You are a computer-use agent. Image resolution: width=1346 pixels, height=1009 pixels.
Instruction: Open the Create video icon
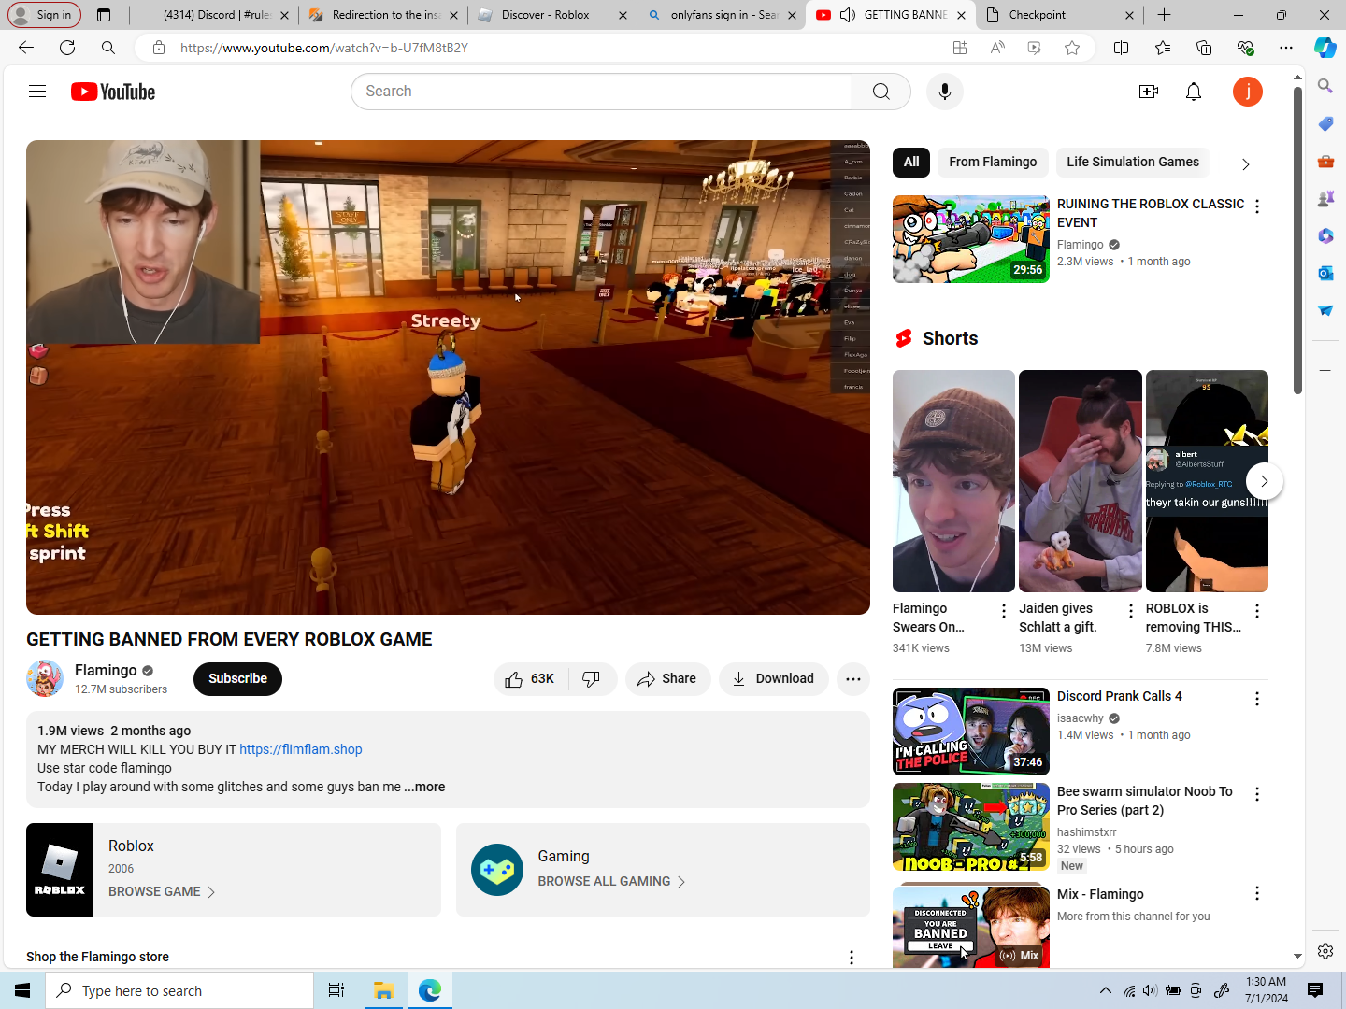point(1149,92)
